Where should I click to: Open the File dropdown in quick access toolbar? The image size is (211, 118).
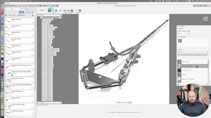click(41, 6)
